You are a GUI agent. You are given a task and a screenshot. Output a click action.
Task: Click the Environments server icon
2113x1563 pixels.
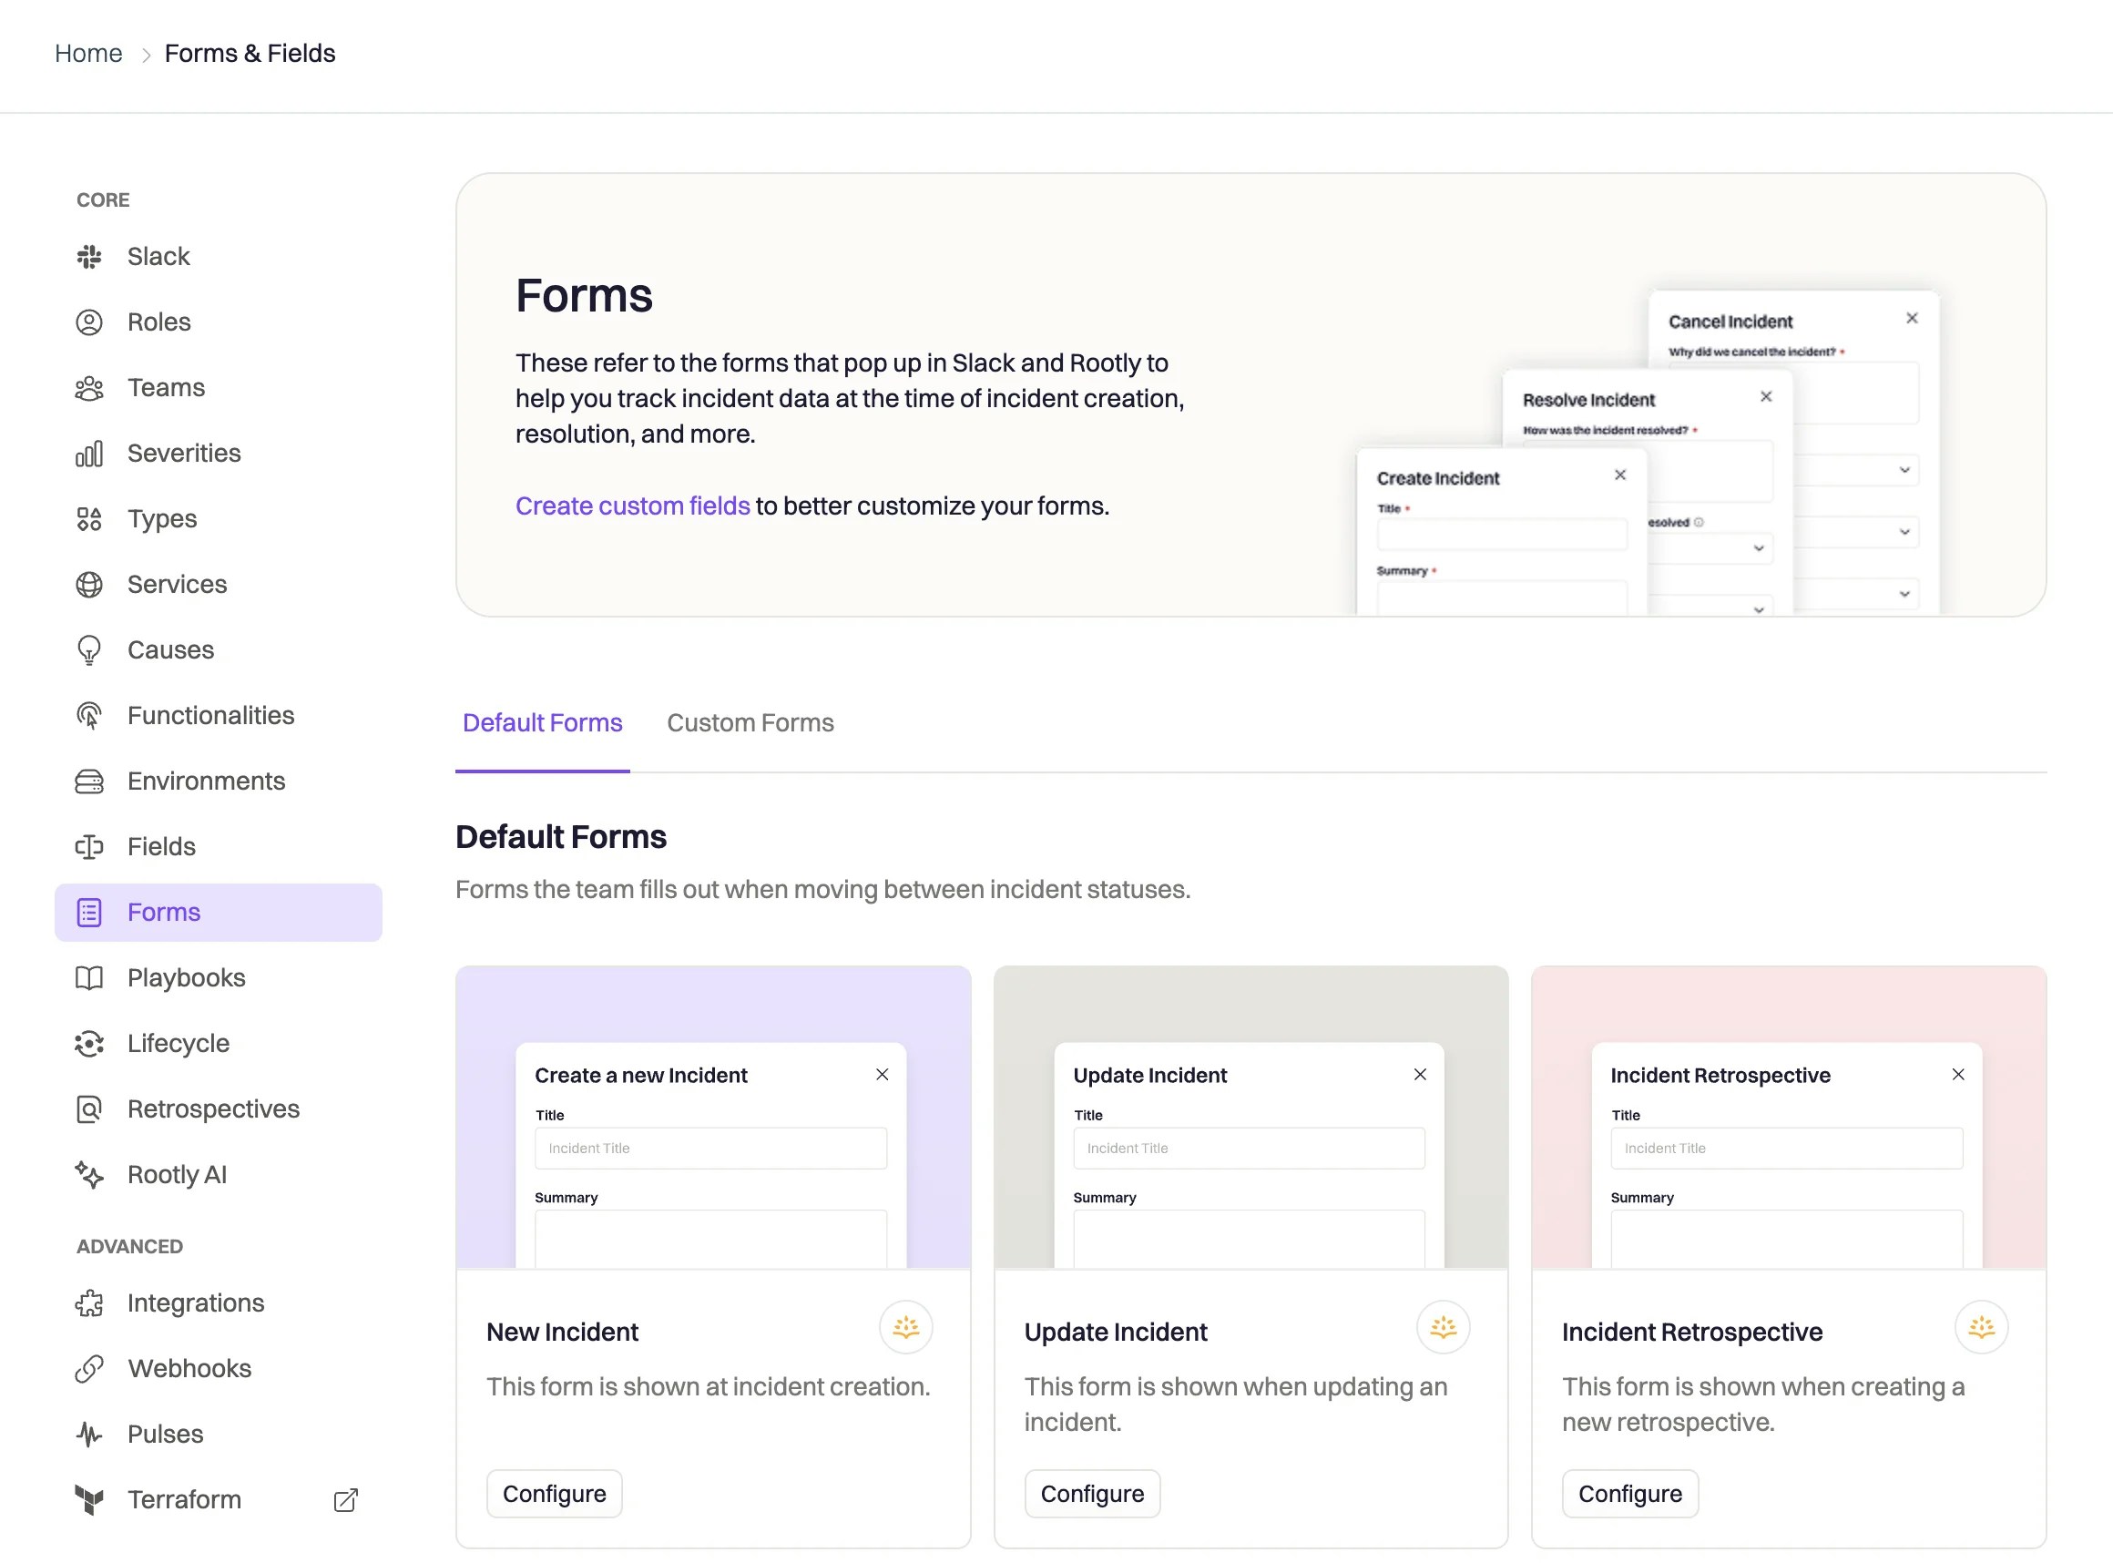(x=89, y=781)
